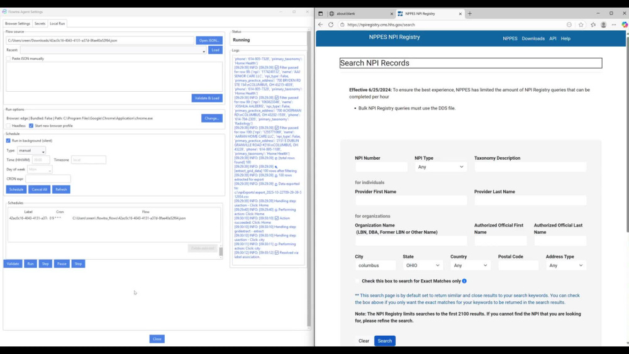Open NPPES link in registry header
Screen dimensions: 629x354
click(510, 38)
